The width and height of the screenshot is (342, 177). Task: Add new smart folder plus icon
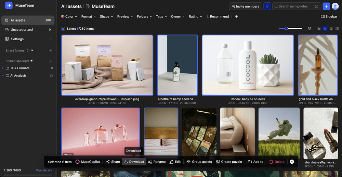(x=51, y=51)
